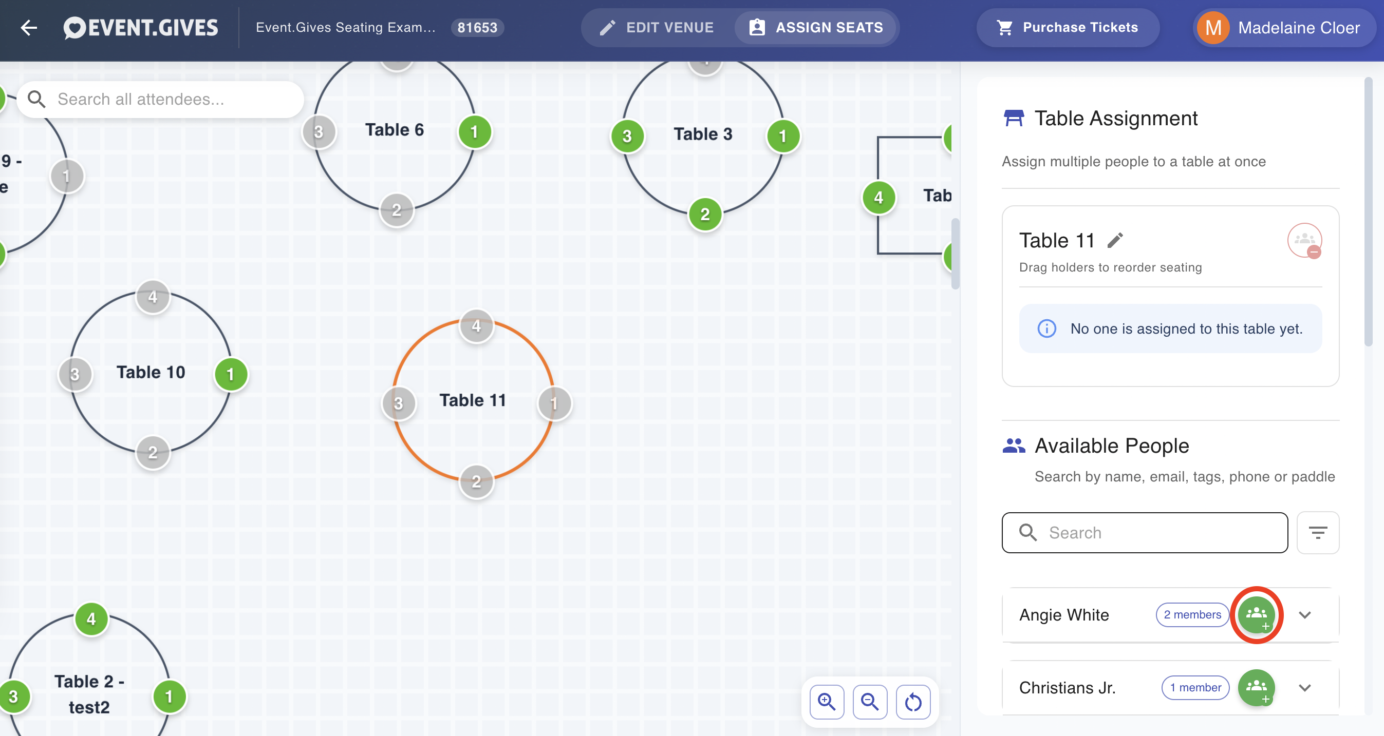The image size is (1384, 736).
Task: Expand the Angie White group row
Action: tap(1304, 615)
